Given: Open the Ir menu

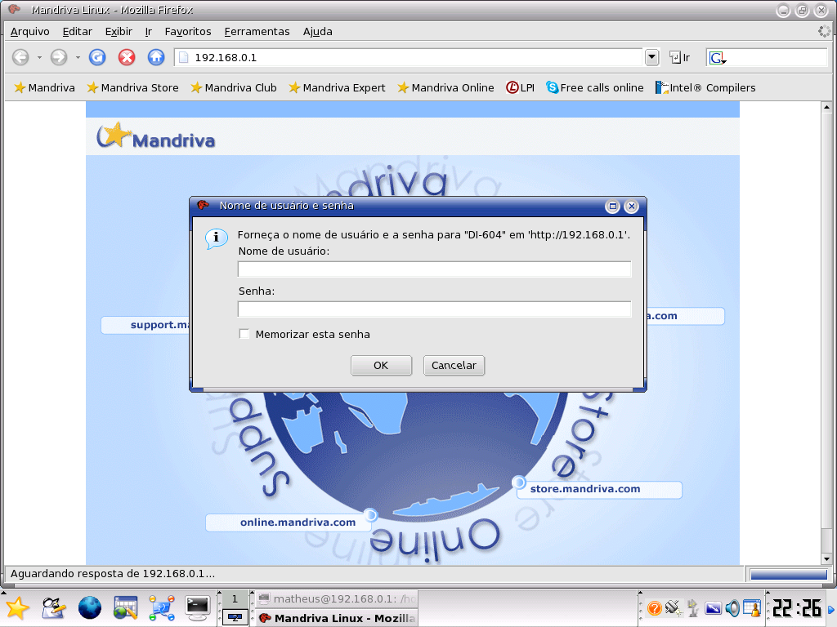Looking at the screenshot, I should [x=149, y=32].
